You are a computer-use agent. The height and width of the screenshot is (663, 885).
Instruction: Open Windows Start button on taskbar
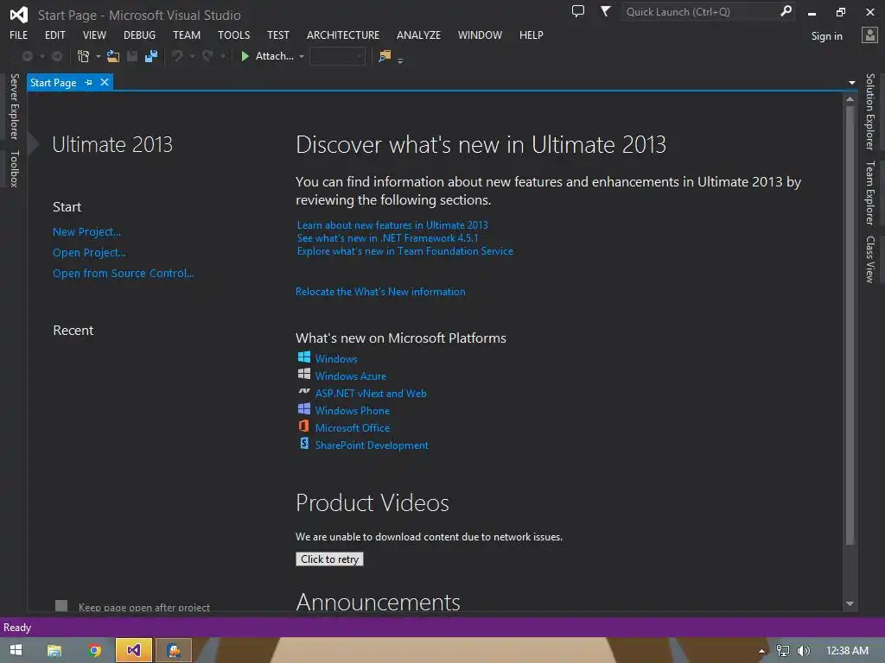pos(16,650)
